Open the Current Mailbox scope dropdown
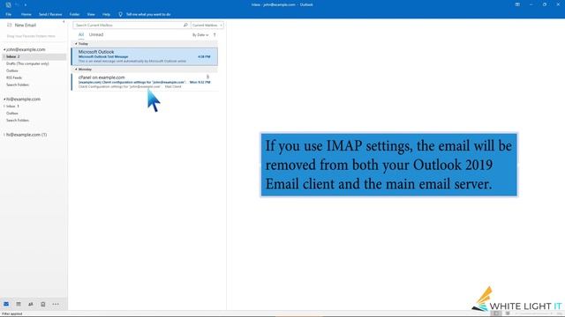 pyautogui.click(x=207, y=26)
